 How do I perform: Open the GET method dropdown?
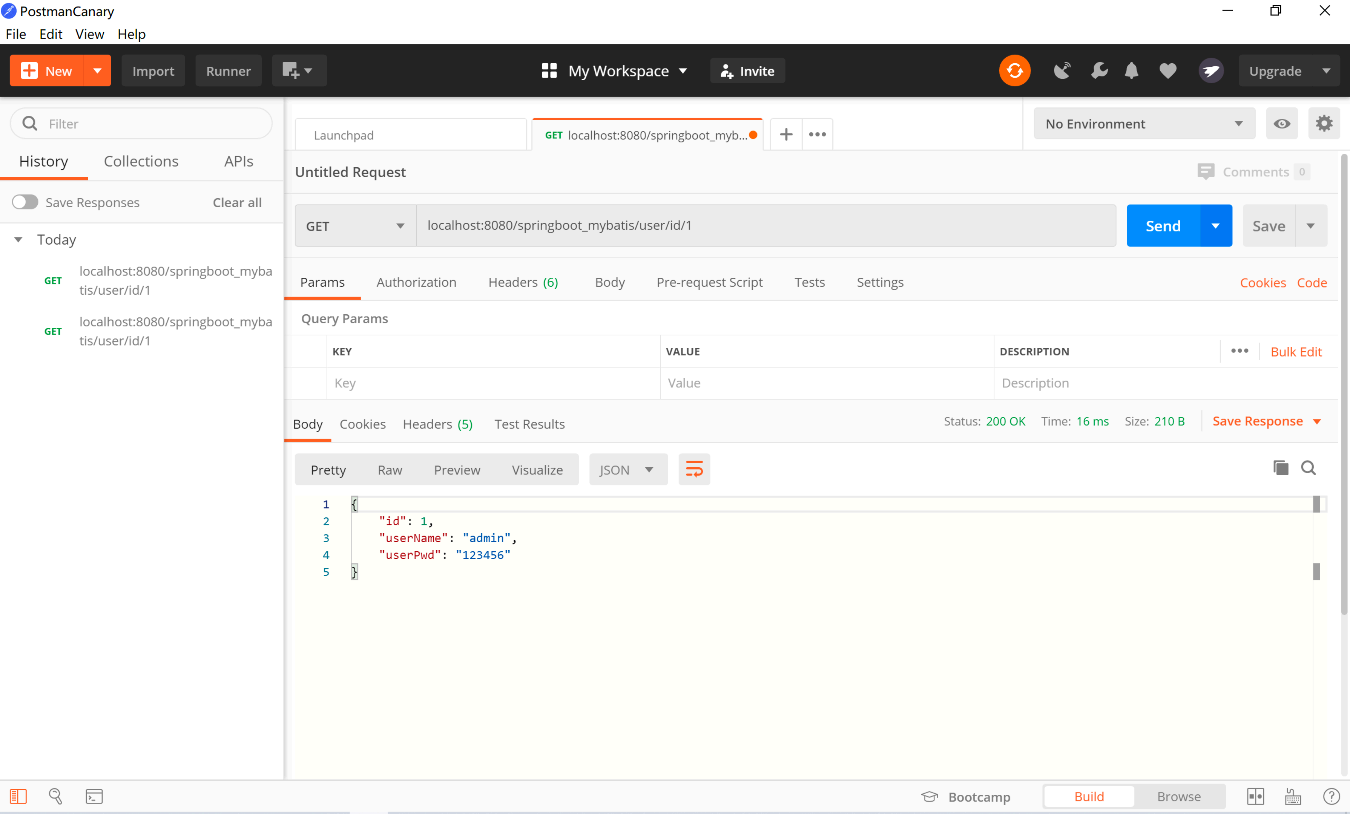pos(355,225)
